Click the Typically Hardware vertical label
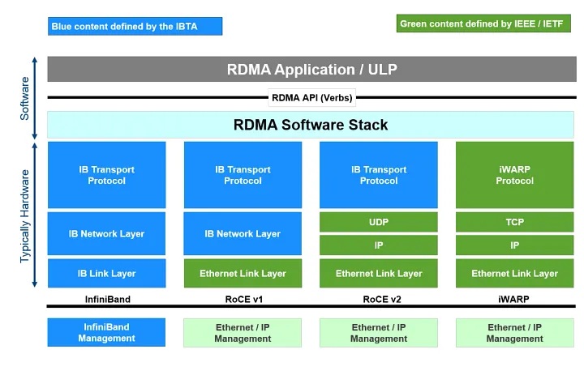 pyautogui.click(x=25, y=215)
